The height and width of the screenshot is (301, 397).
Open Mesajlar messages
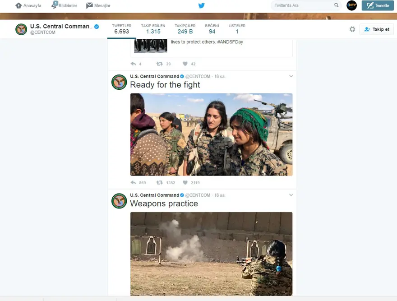98,6
